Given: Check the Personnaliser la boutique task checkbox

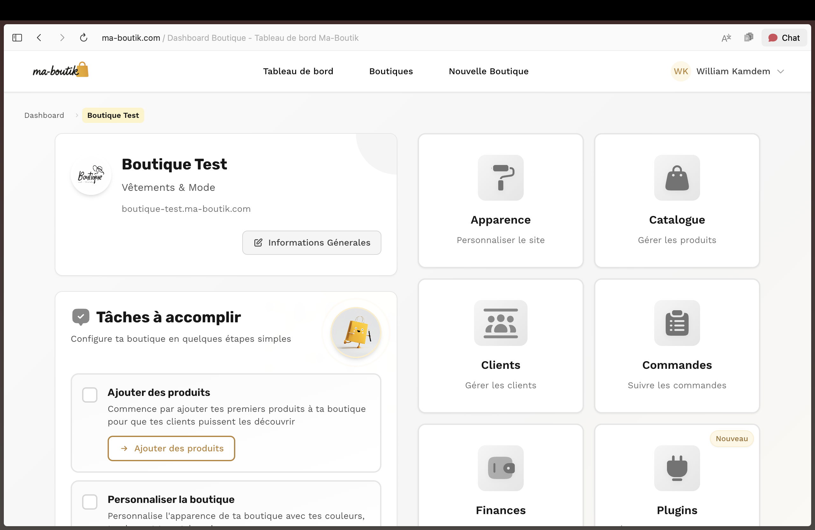Looking at the screenshot, I should [x=90, y=502].
